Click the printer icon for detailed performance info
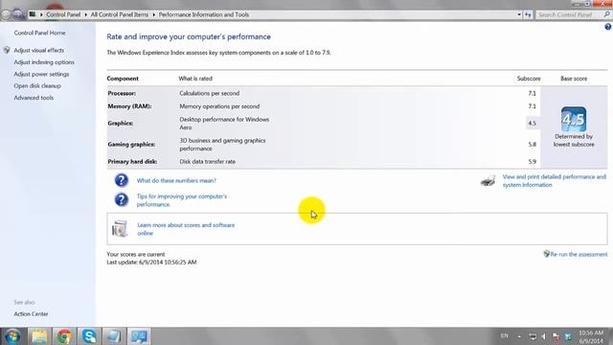The image size is (613, 345). pyautogui.click(x=488, y=181)
